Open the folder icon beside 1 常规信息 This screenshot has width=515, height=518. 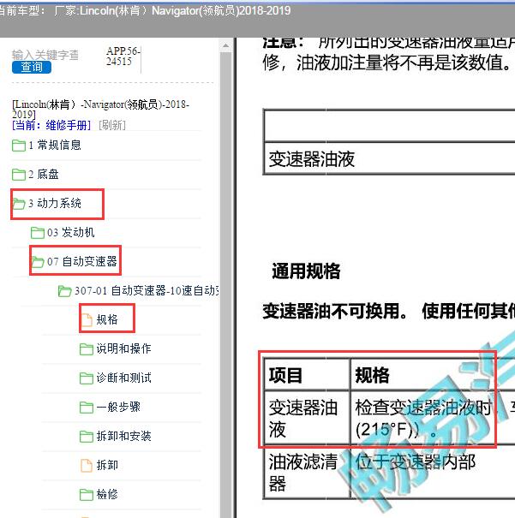click(19, 146)
